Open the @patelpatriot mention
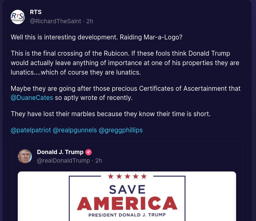 [31, 130]
